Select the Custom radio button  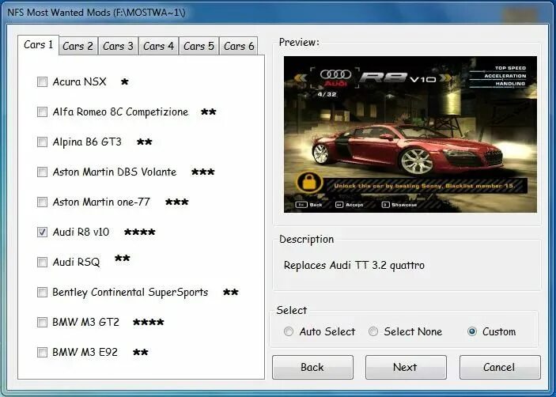click(472, 331)
